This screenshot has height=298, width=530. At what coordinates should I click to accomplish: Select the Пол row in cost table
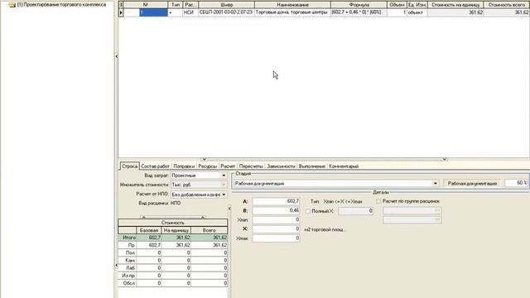click(173, 252)
